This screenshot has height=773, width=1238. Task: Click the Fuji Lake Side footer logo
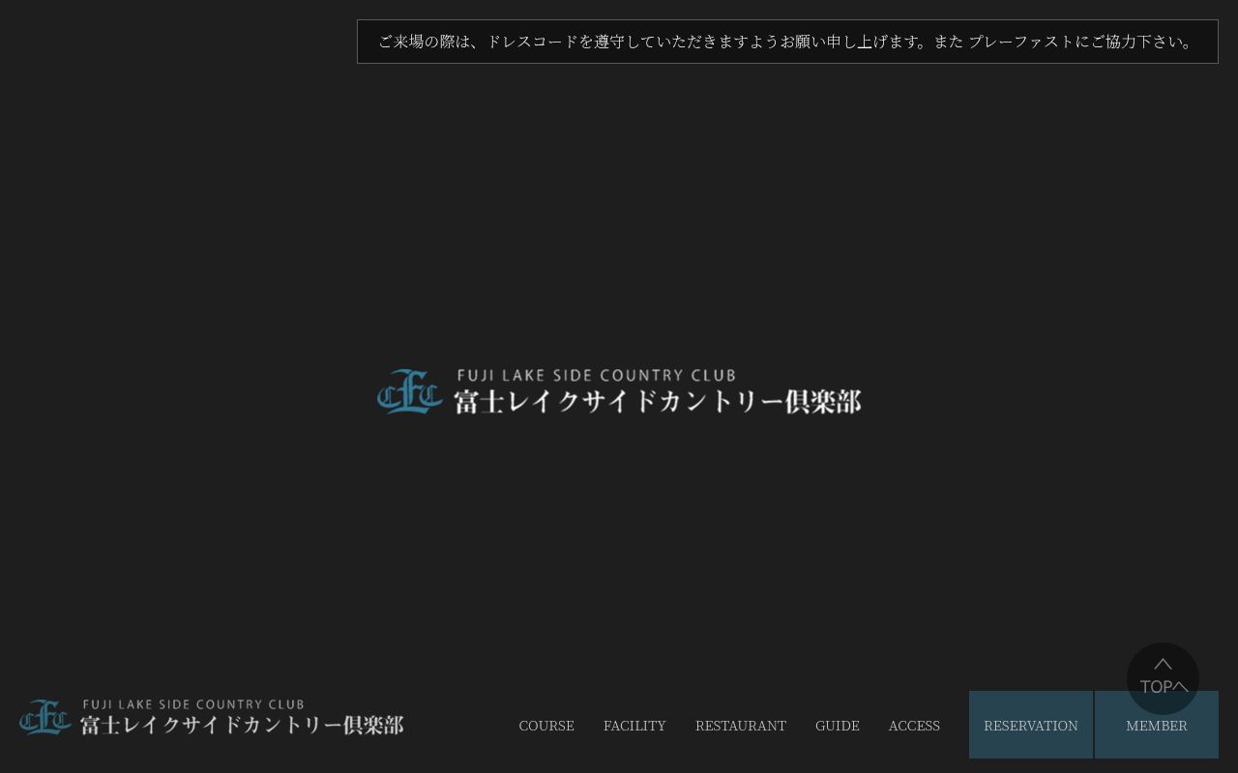point(212,718)
